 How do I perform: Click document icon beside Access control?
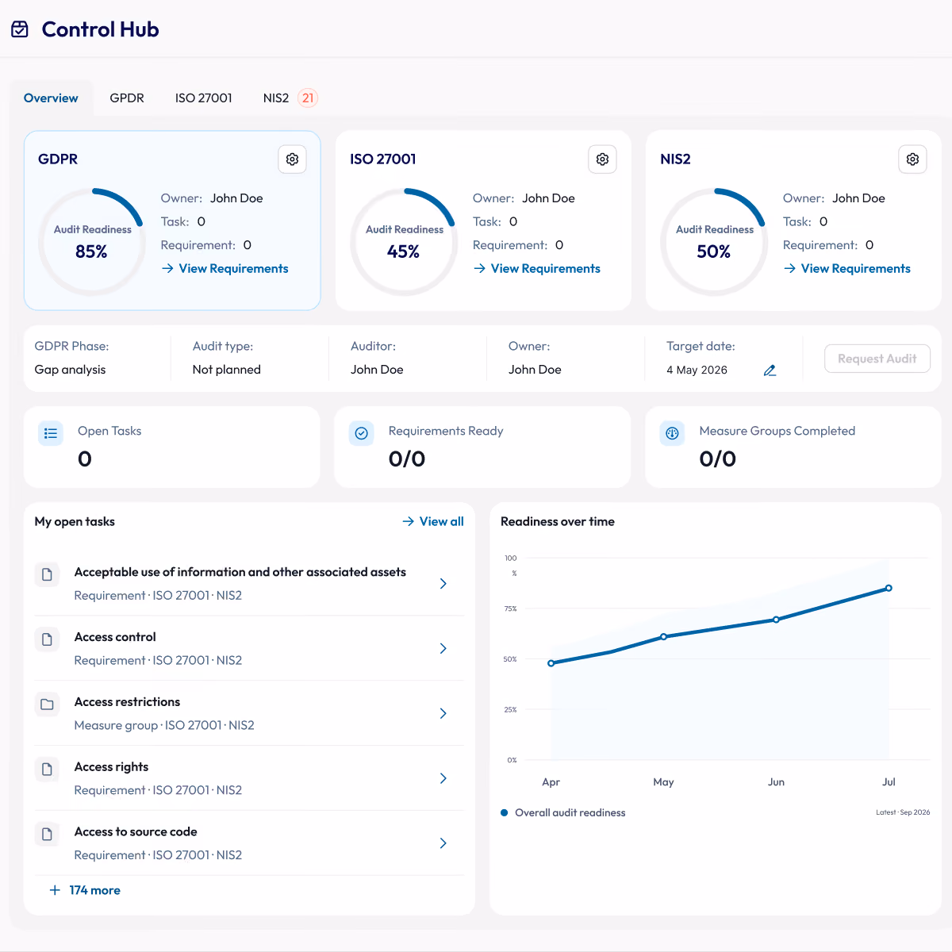point(47,639)
